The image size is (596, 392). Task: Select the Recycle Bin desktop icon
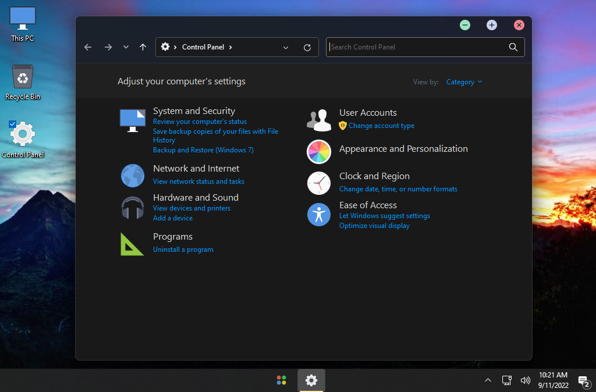point(23,83)
